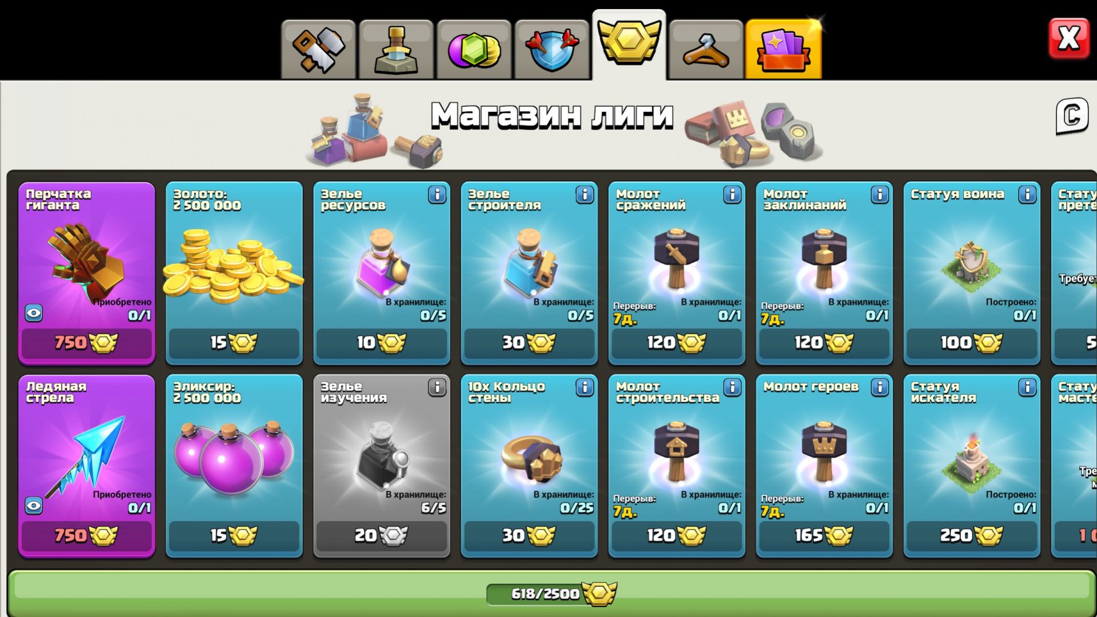1097x617 pixels.
Task: Preview Перчатка гиганта with eye icon
Action: 34,313
